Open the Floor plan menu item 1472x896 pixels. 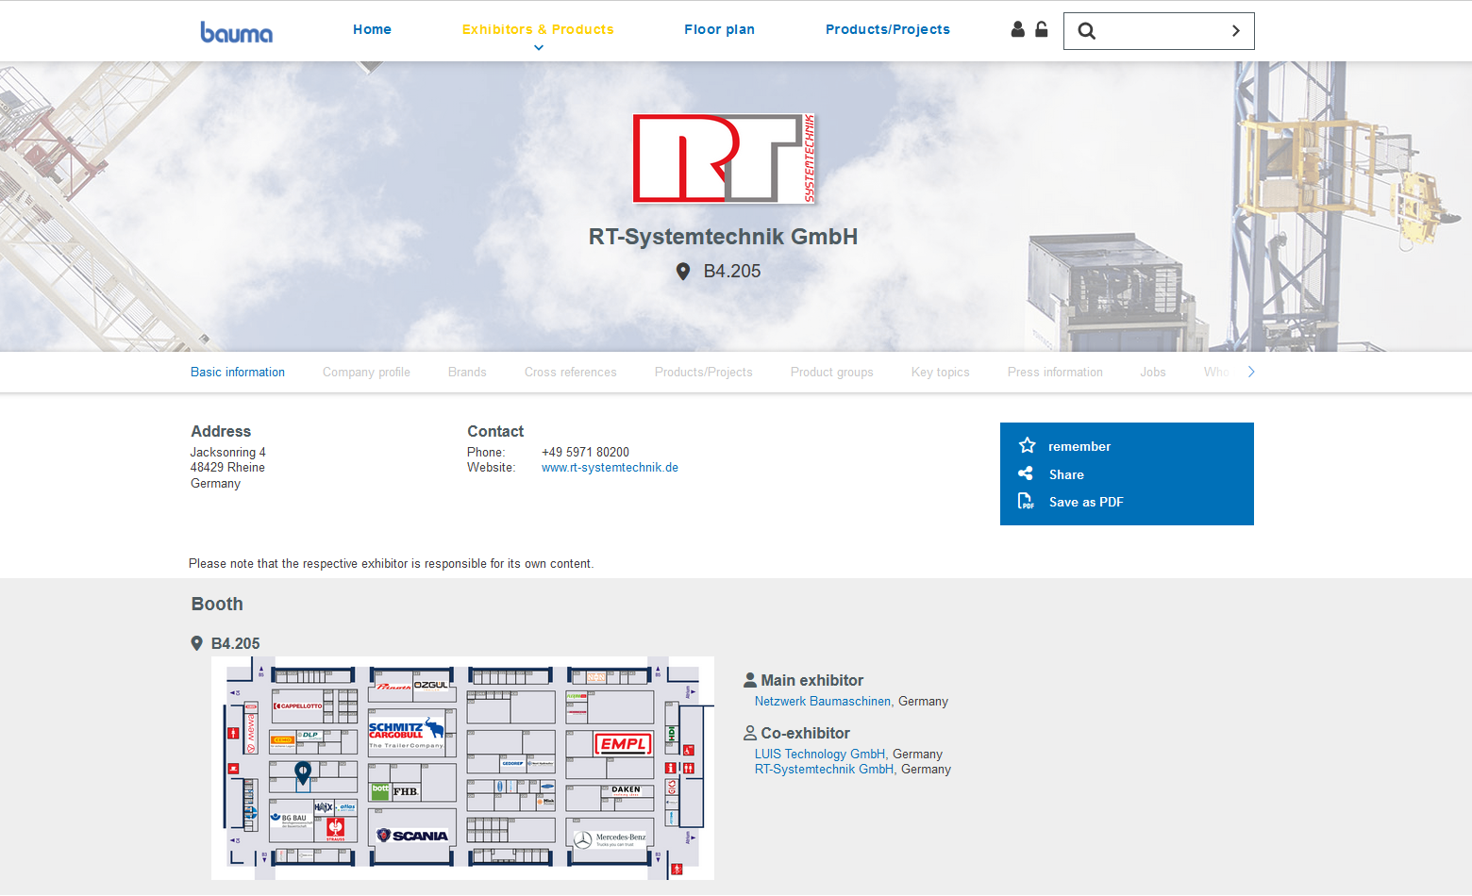point(719,29)
